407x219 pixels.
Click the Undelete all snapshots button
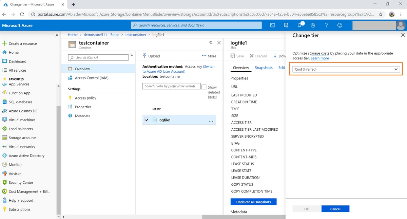pyautogui.click(x=253, y=202)
